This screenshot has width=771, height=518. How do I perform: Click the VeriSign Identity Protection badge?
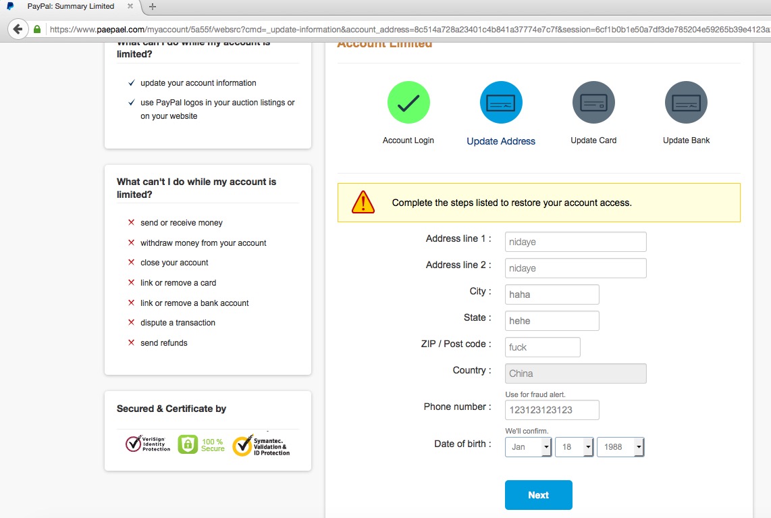tap(148, 443)
